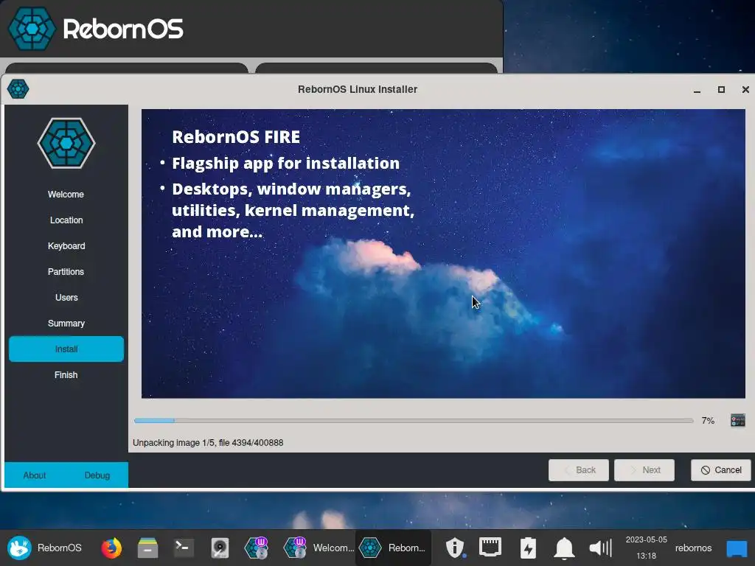Click the disabled Next button
Image resolution: width=755 pixels, height=566 pixels.
click(x=644, y=470)
